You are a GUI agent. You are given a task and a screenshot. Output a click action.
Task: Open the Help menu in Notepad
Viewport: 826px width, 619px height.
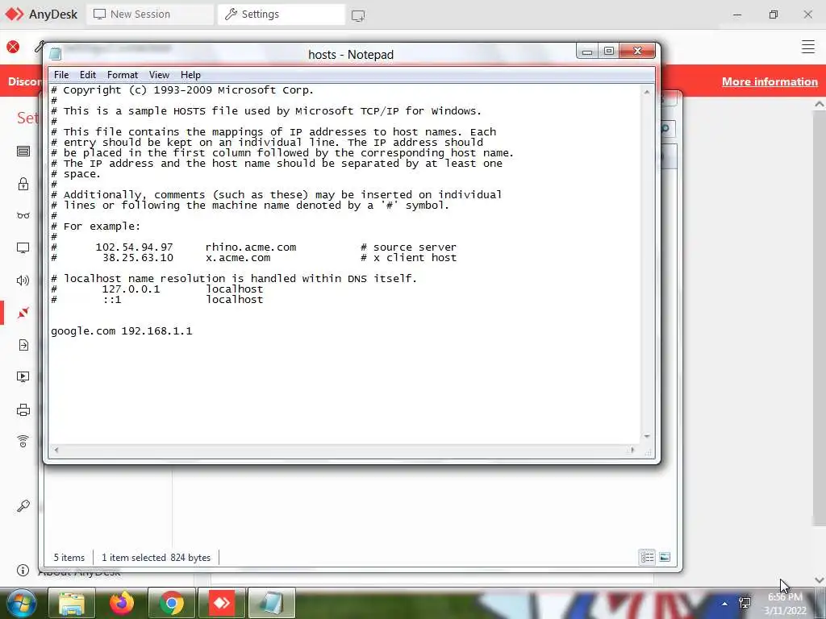pyautogui.click(x=190, y=75)
